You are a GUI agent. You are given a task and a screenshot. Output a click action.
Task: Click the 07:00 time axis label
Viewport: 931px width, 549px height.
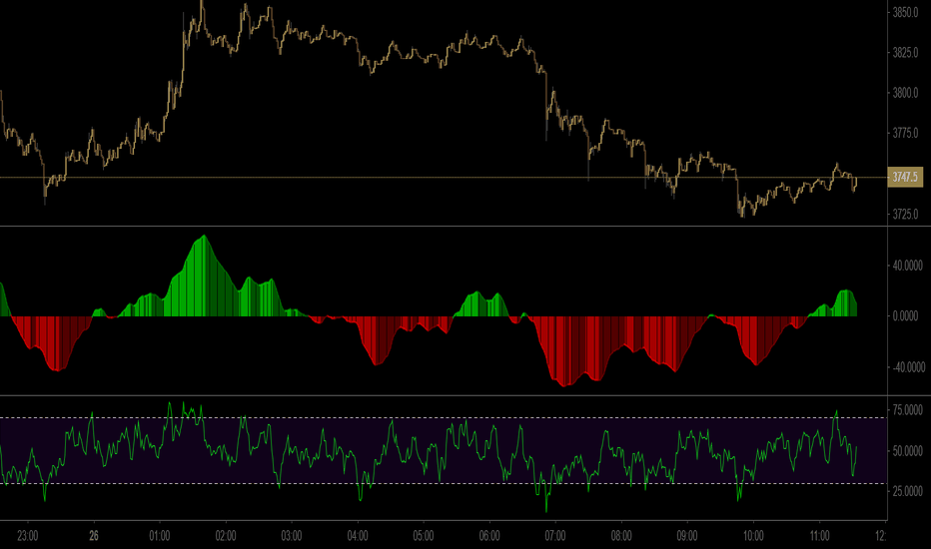[555, 536]
